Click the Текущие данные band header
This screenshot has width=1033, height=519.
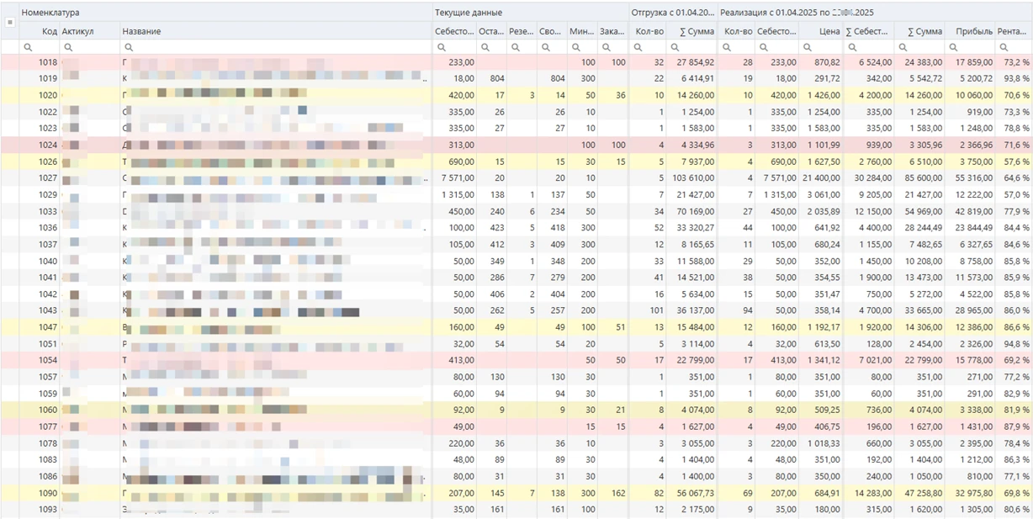pos(469,13)
